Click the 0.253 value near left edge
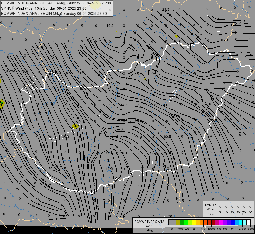Viewport: 255px width, 234px height. (x=10, y=71)
